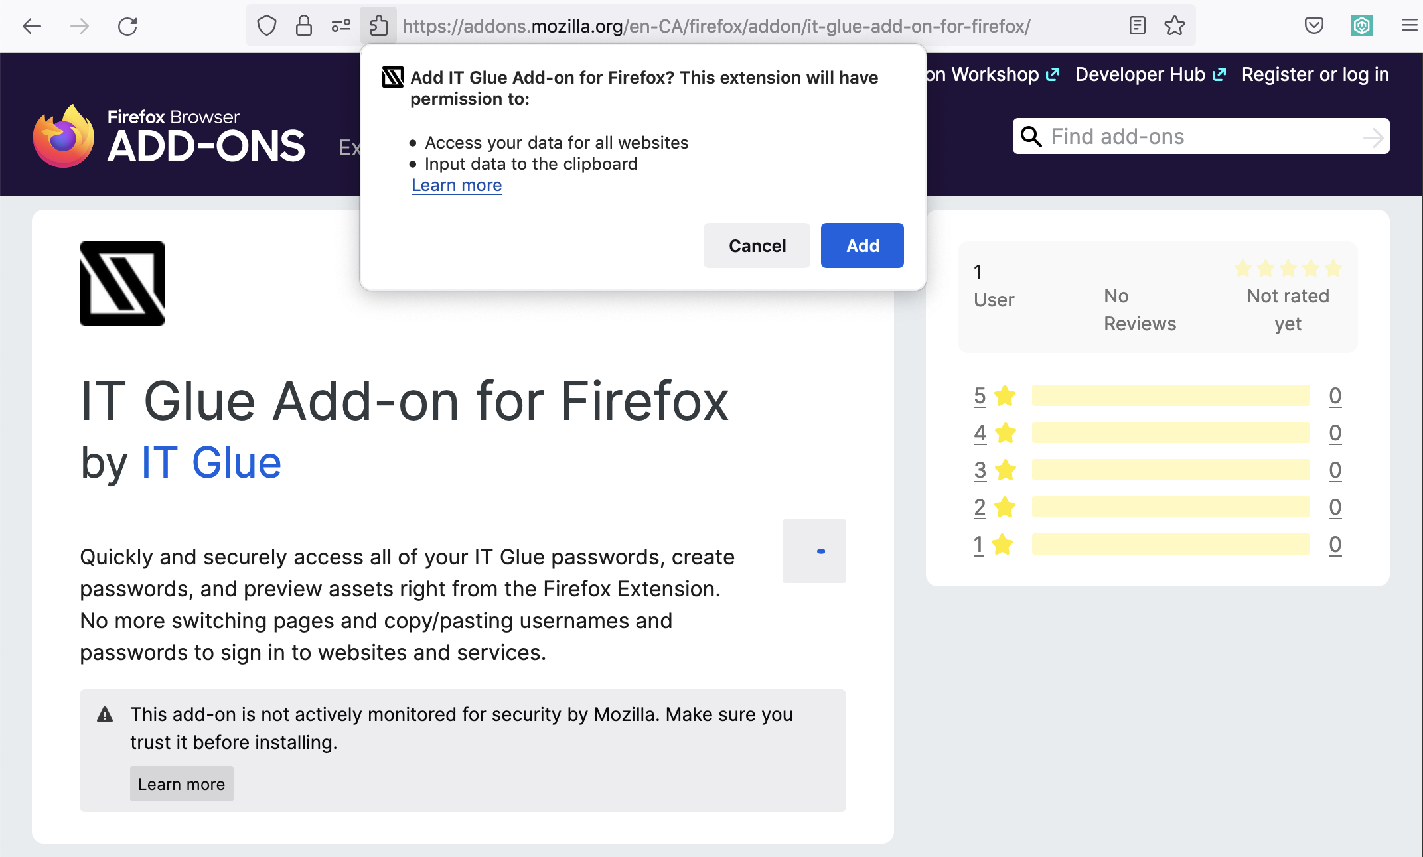The width and height of the screenshot is (1423, 857).
Task: Open the IT Glue author link
Action: [x=211, y=462]
